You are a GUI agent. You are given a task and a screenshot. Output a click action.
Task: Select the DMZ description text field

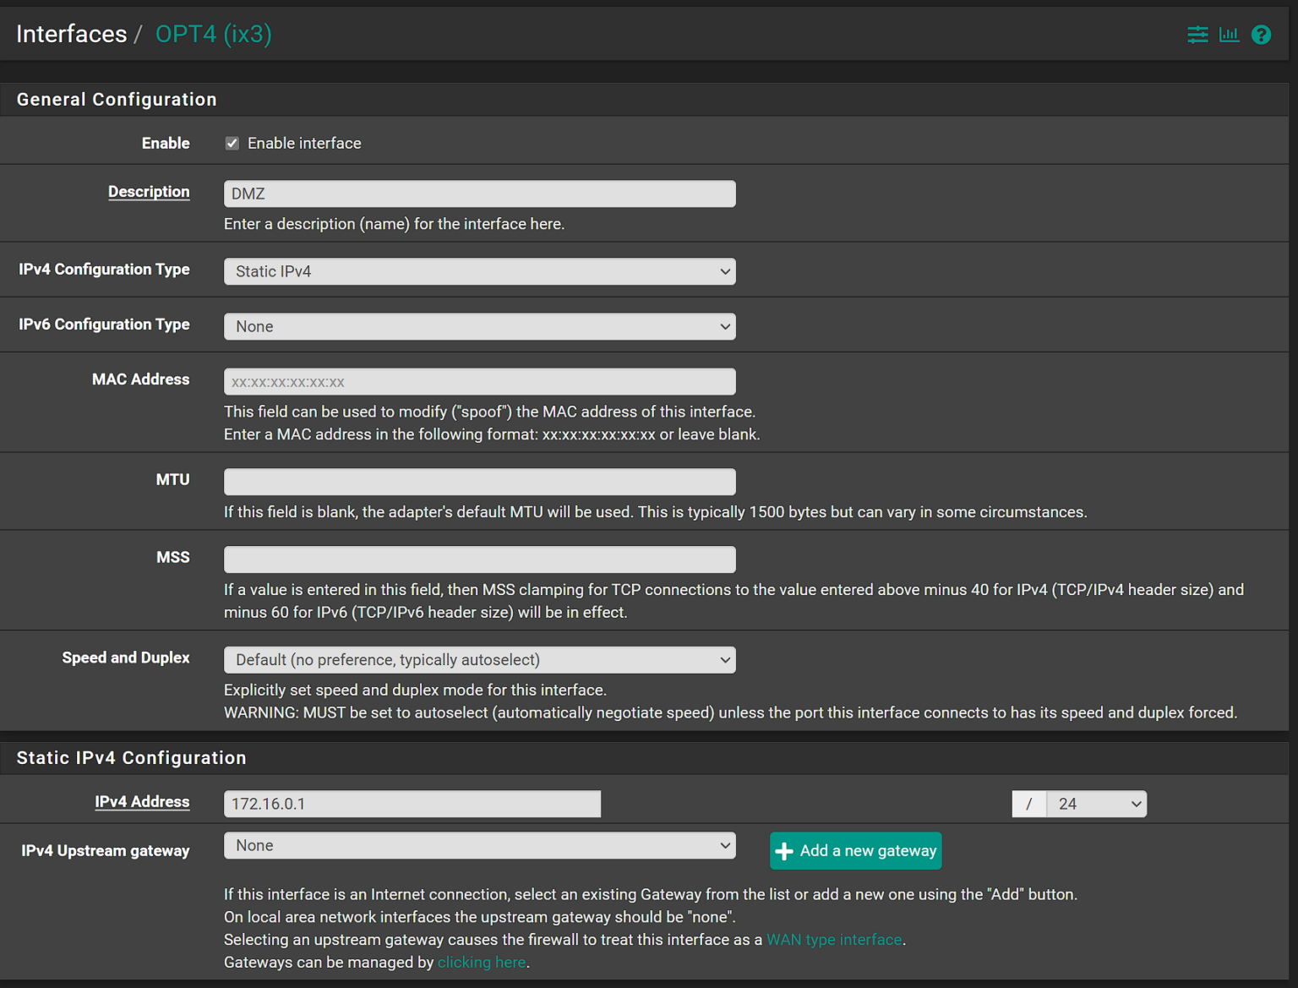click(x=479, y=194)
